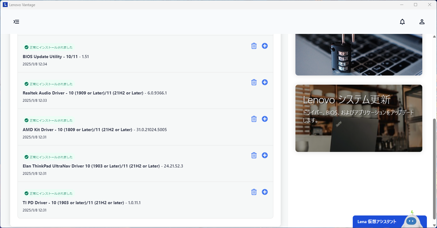Expand details for TI PD Driver entry
The height and width of the screenshot is (228, 437).
[265, 192]
